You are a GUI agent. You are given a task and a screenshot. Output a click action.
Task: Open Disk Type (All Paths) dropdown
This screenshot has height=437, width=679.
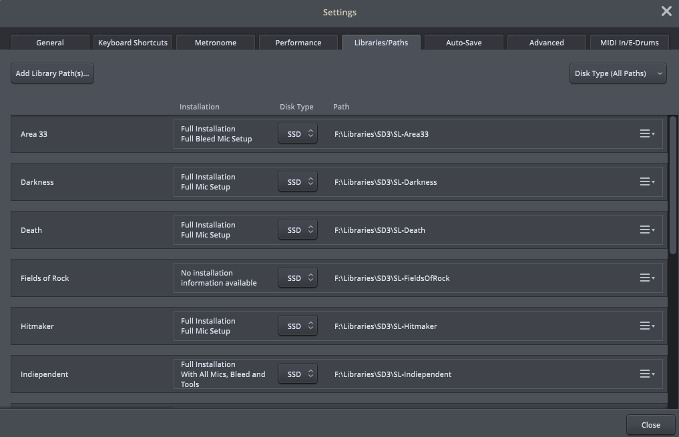coord(618,73)
